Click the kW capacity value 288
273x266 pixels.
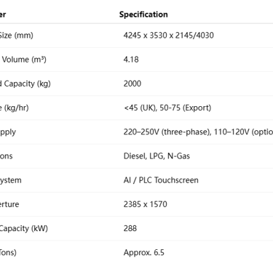(x=130, y=228)
